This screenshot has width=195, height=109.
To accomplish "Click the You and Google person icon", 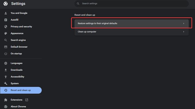I will [6, 13].
